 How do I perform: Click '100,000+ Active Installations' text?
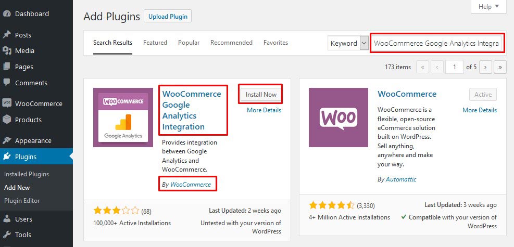point(132,223)
